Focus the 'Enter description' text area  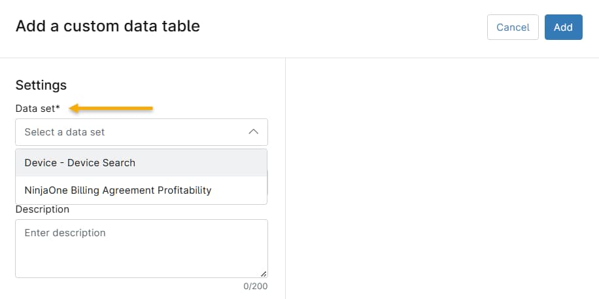[x=141, y=248]
